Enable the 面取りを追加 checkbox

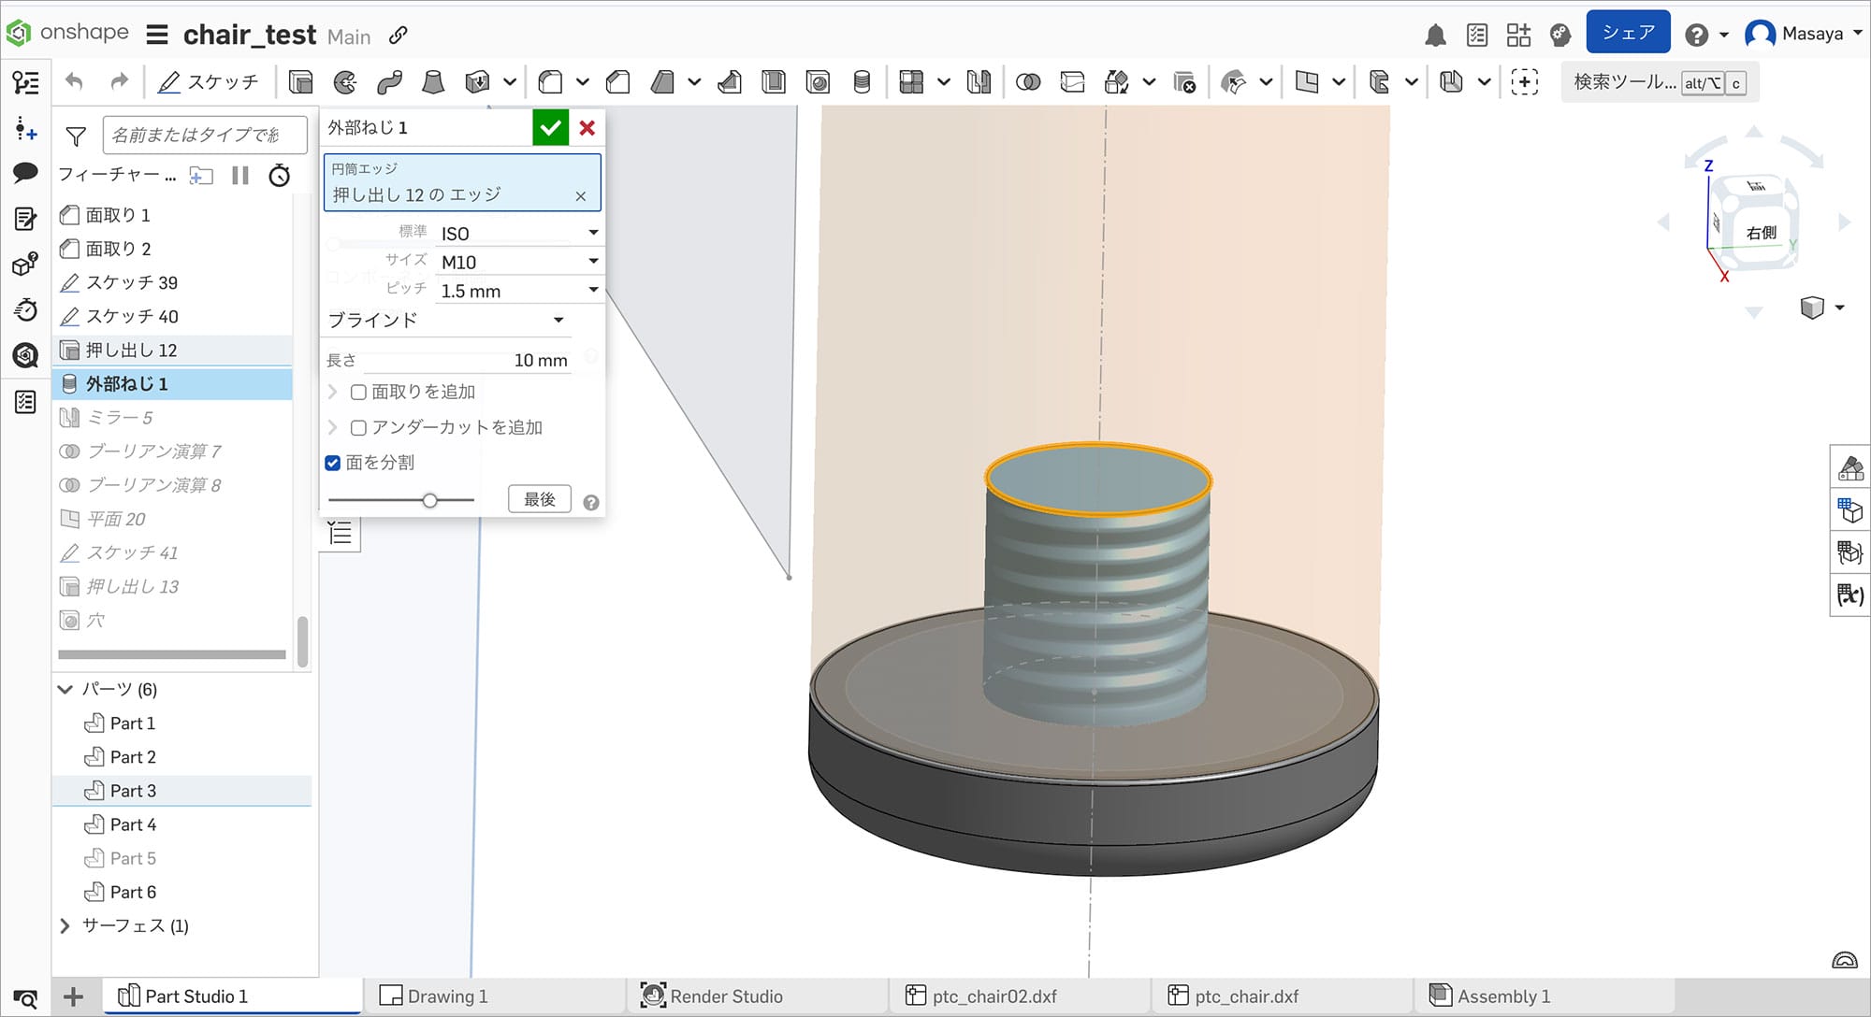click(358, 393)
